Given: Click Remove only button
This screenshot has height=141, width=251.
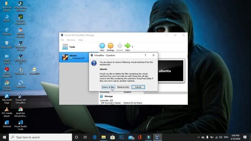Looking at the screenshot, I should 123,87.
